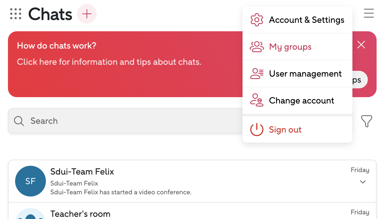The width and height of the screenshot is (384, 219).
Task: Click the Account & Settings gear icon
Action: 257,20
